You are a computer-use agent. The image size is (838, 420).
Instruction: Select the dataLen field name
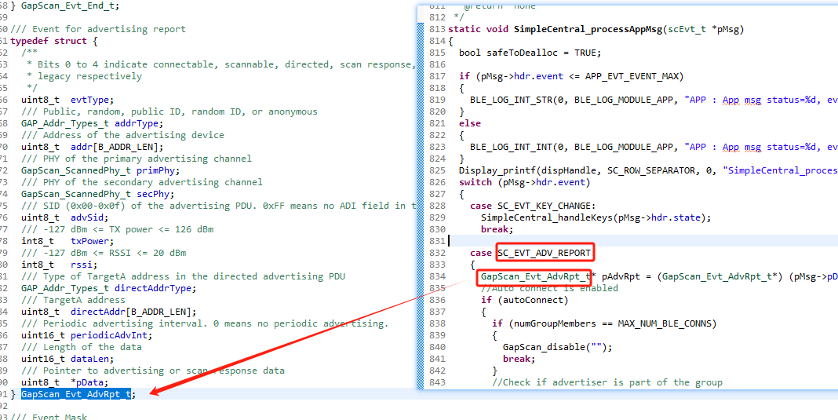[x=89, y=359]
